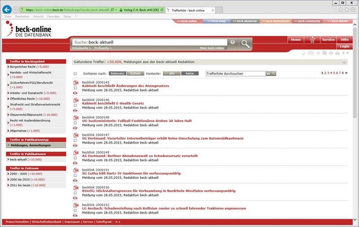Set Kontexte to keine
The width and height of the screenshot is (359, 227).
point(190,74)
